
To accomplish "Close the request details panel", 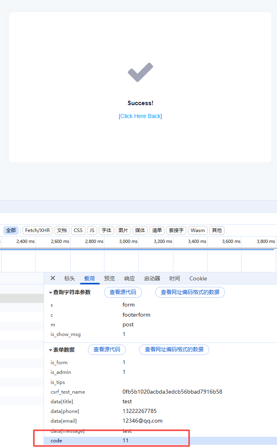I will coord(53,278).
